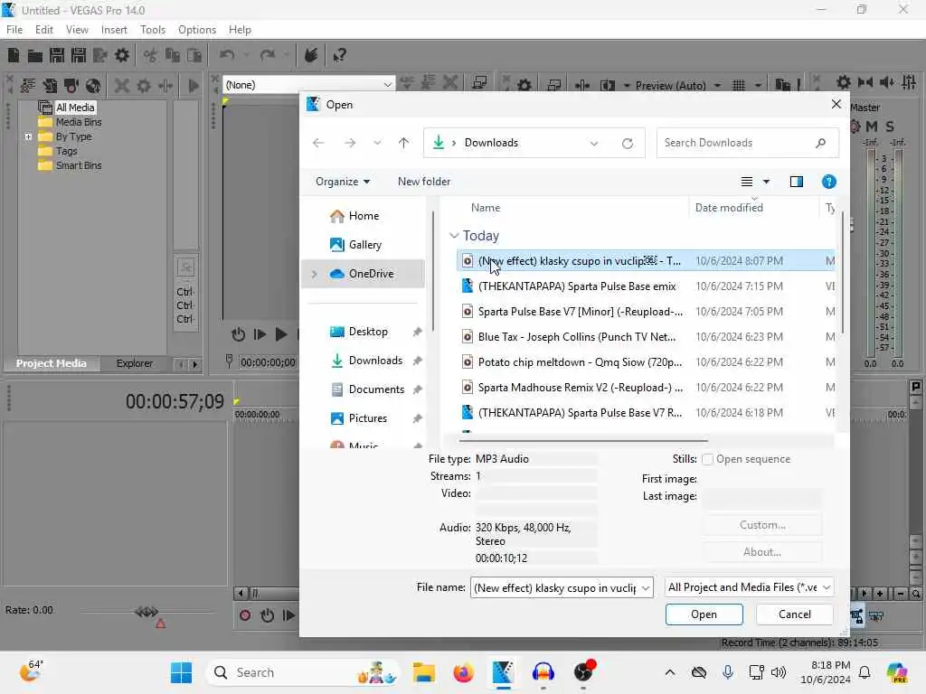The image size is (926, 694).
Task: Click the Render As icon in toolbar
Action: click(99, 55)
